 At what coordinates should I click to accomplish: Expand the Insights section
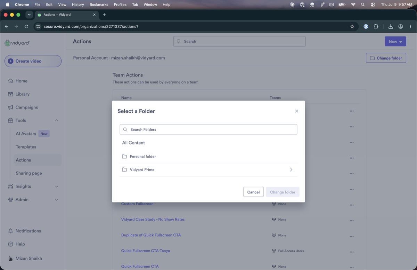[57, 186]
